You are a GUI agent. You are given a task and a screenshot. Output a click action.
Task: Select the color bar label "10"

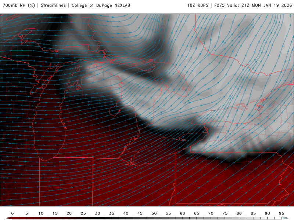[41, 213]
